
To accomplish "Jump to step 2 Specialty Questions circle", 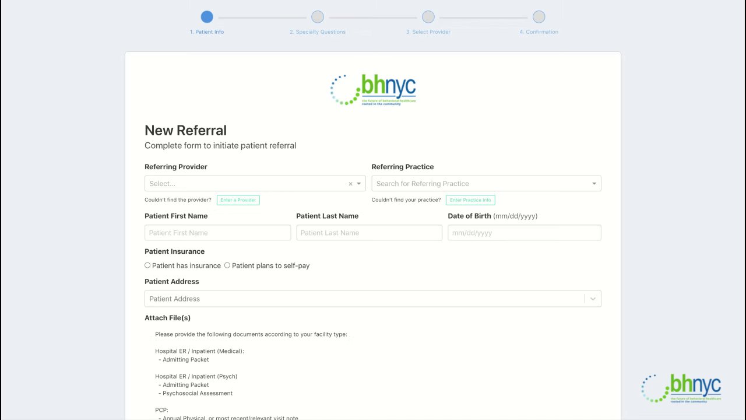I will pyautogui.click(x=318, y=17).
